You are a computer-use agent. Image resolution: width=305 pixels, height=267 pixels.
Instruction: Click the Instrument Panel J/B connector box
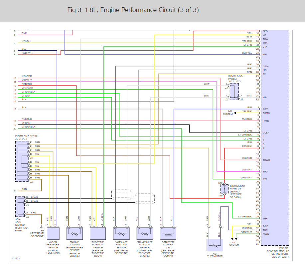pos(224,189)
